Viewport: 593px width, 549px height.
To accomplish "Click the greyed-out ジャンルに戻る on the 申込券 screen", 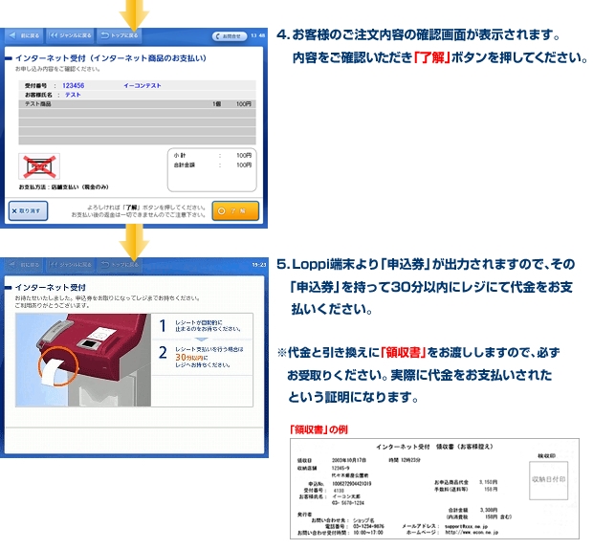I will [x=71, y=265].
